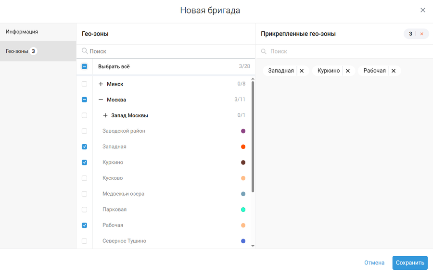Expand the Запад Москвы subgroup

pyautogui.click(x=105, y=116)
